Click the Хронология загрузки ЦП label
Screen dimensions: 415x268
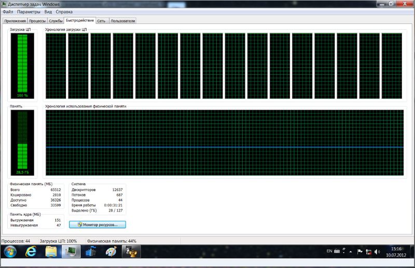(x=66, y=30)
